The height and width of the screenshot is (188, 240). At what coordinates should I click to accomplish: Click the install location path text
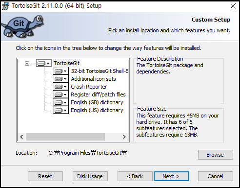click(87, 153)
